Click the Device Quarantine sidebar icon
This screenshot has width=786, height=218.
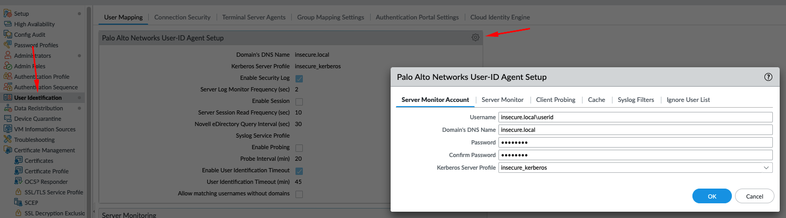pos(8,119)
